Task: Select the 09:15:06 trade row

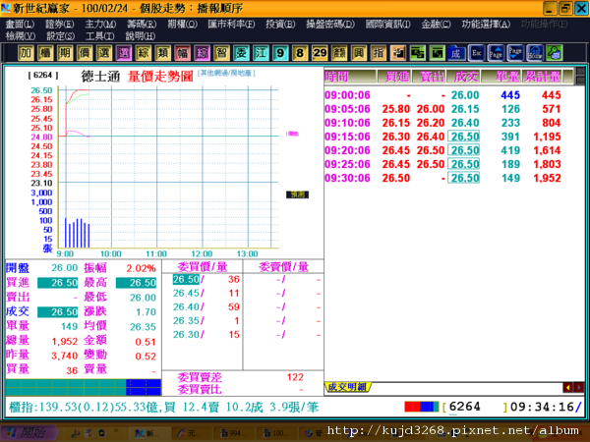Action: [442, 137]
